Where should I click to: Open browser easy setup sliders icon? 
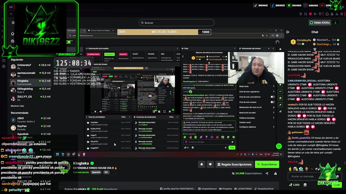coord(342,14)
